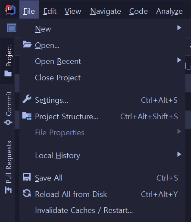Click the wrench icon next to Settings...
The height and width of the screenshot is (222, 191).
pyautogui.click(x=27, y=99)
